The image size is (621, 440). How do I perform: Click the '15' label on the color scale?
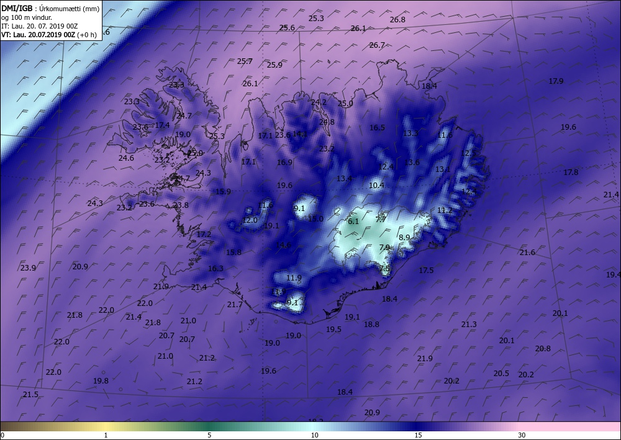click(418, 435)
